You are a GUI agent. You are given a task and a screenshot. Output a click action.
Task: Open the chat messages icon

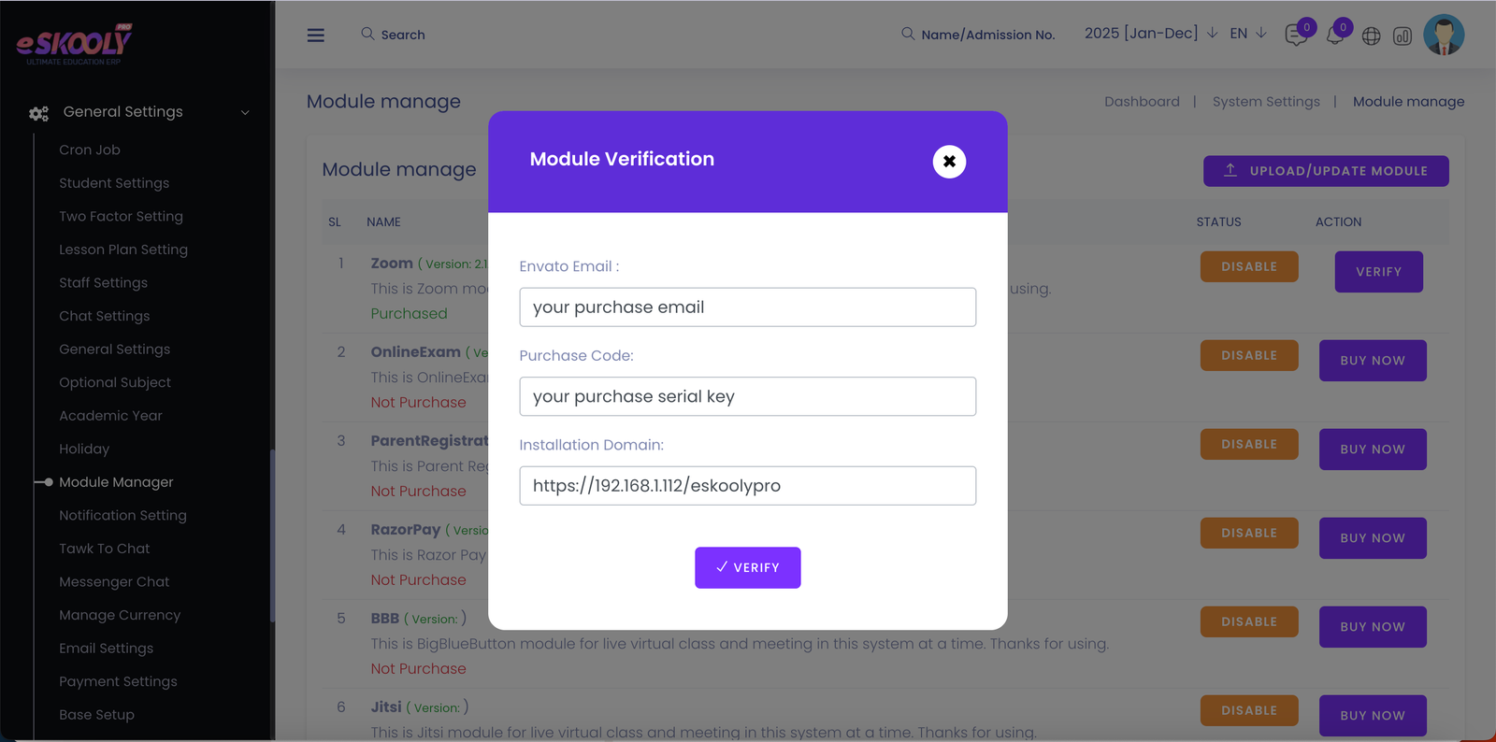tap(1296, 36)
